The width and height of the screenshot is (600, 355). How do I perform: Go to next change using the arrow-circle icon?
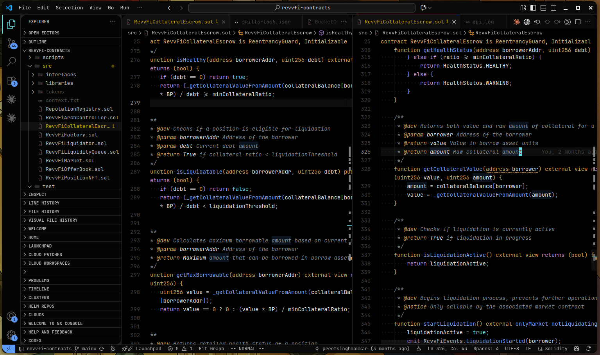(557, 22)
